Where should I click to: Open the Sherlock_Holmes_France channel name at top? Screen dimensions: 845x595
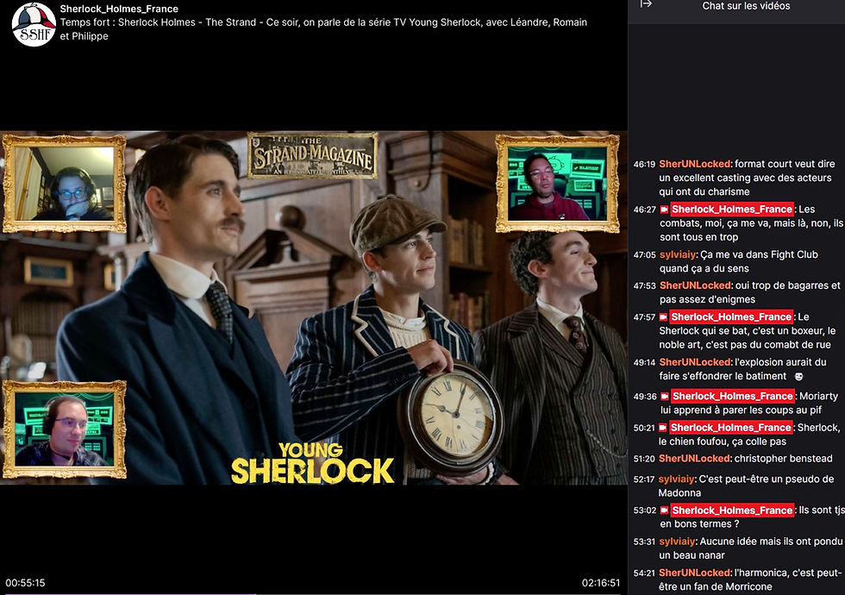(120, 9)
